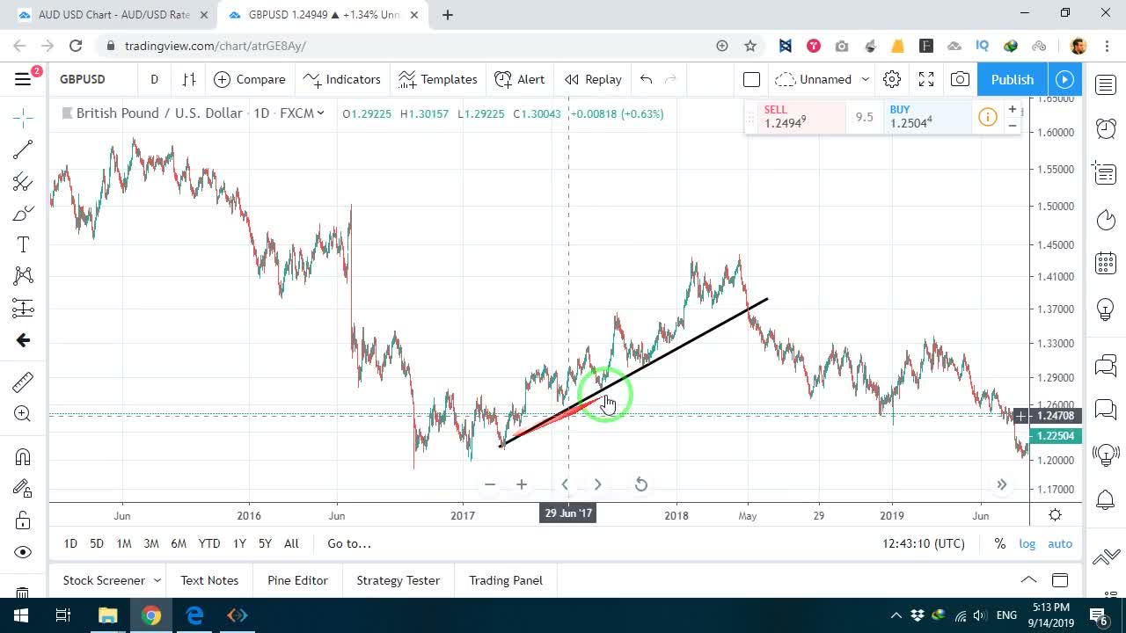The height and width of the screenshot is (633, 1126).
Task: Activate the zoom in magnifier tool
Action: [x=23, y=414]
